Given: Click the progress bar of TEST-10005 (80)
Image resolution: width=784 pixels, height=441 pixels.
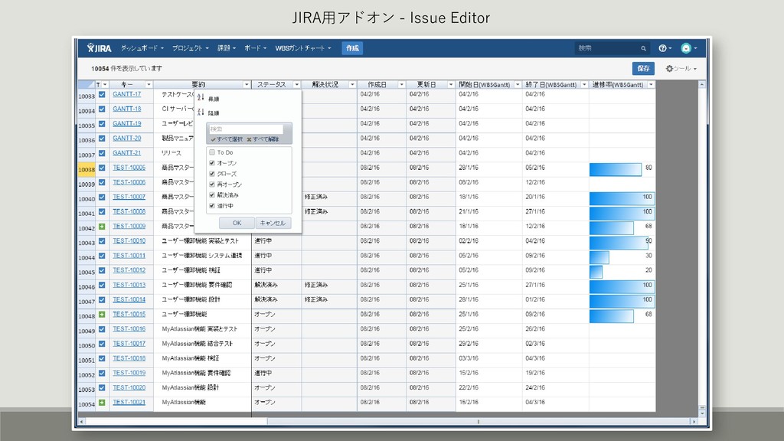Looking at the screenshot, I should point(615,169).
